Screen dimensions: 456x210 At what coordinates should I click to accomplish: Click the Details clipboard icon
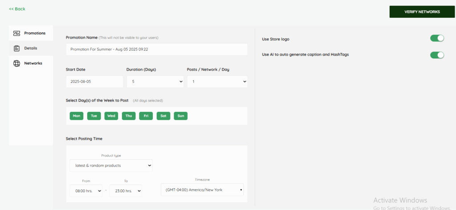tap(16, 48)
